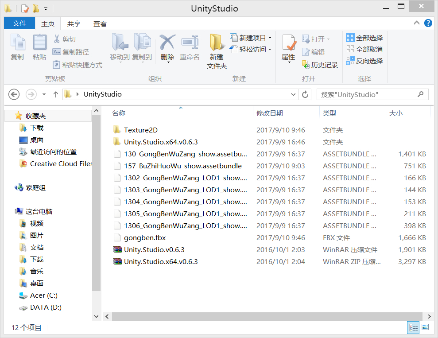The width and height of the screenshot is (438, 338).
Task: Go up one folder level arrow
Action: [x=56, y=94]
